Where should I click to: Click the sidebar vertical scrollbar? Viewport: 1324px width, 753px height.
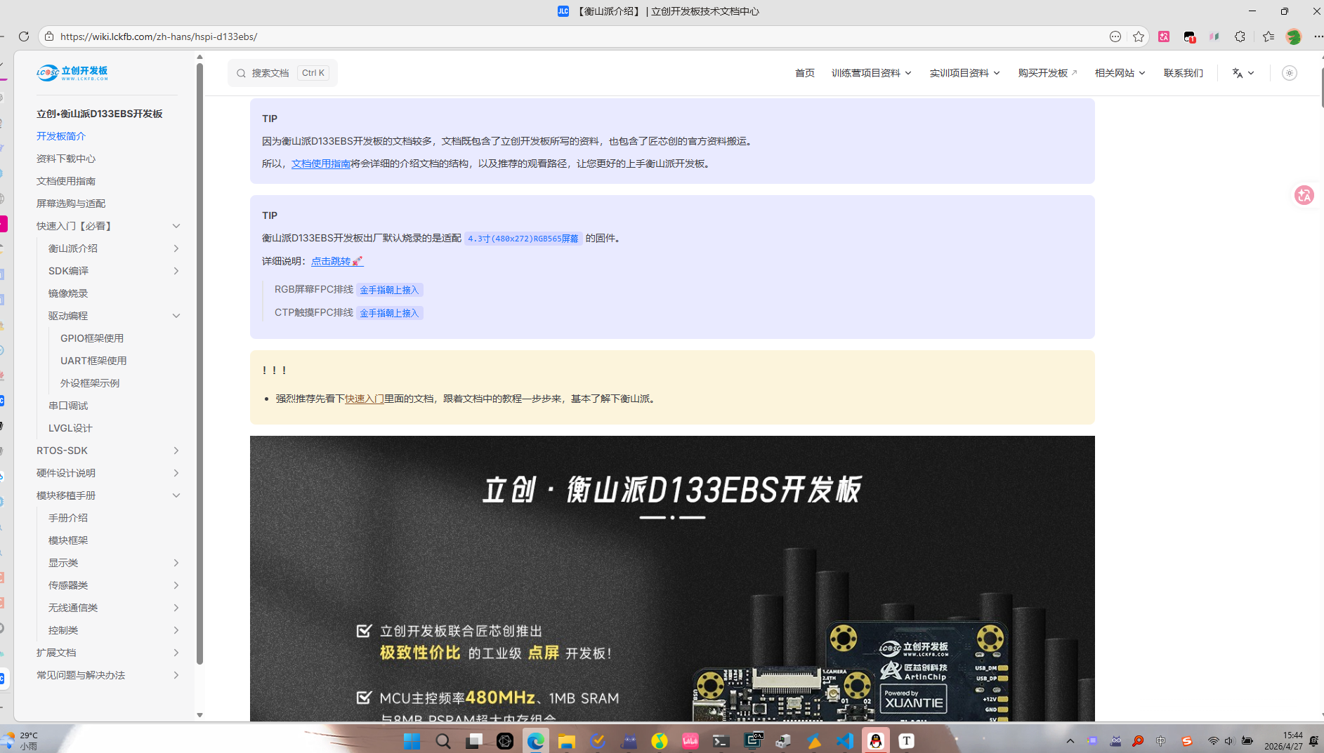click(199, 364)
